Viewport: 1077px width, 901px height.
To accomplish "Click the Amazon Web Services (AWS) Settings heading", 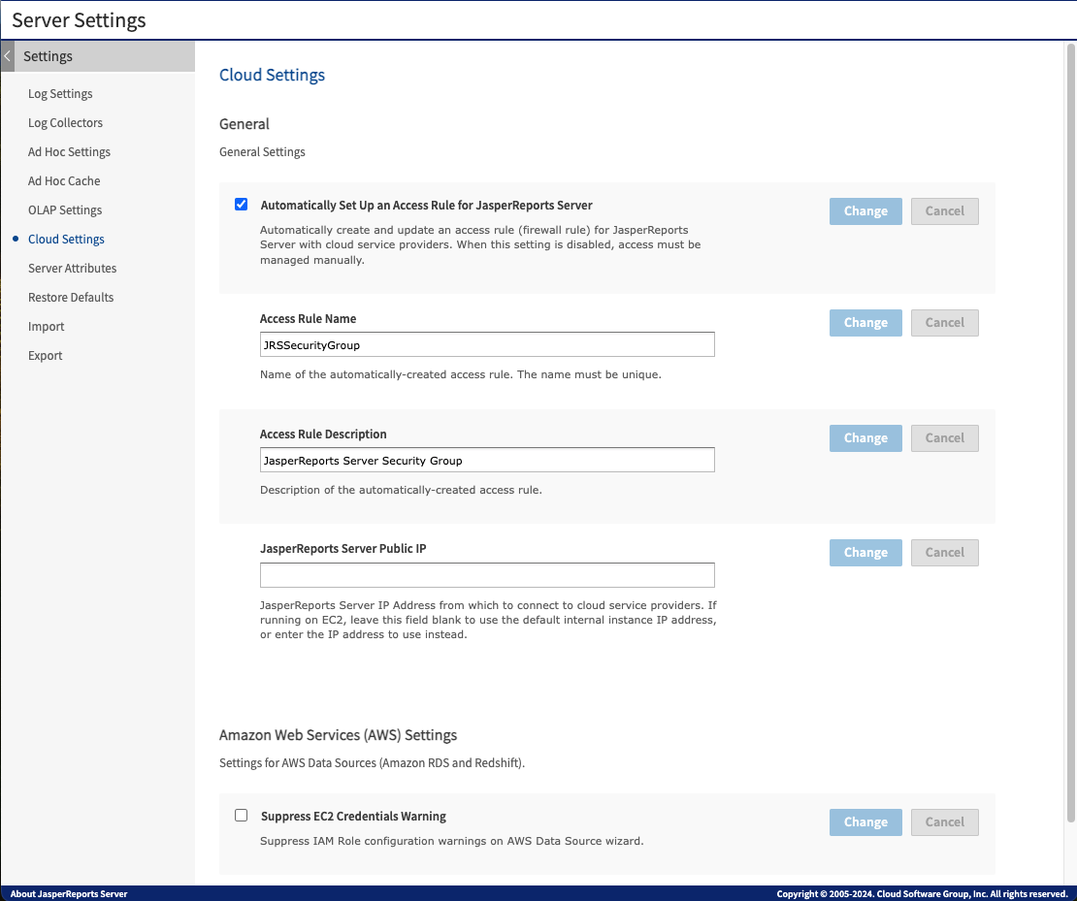I will [338, 735].
